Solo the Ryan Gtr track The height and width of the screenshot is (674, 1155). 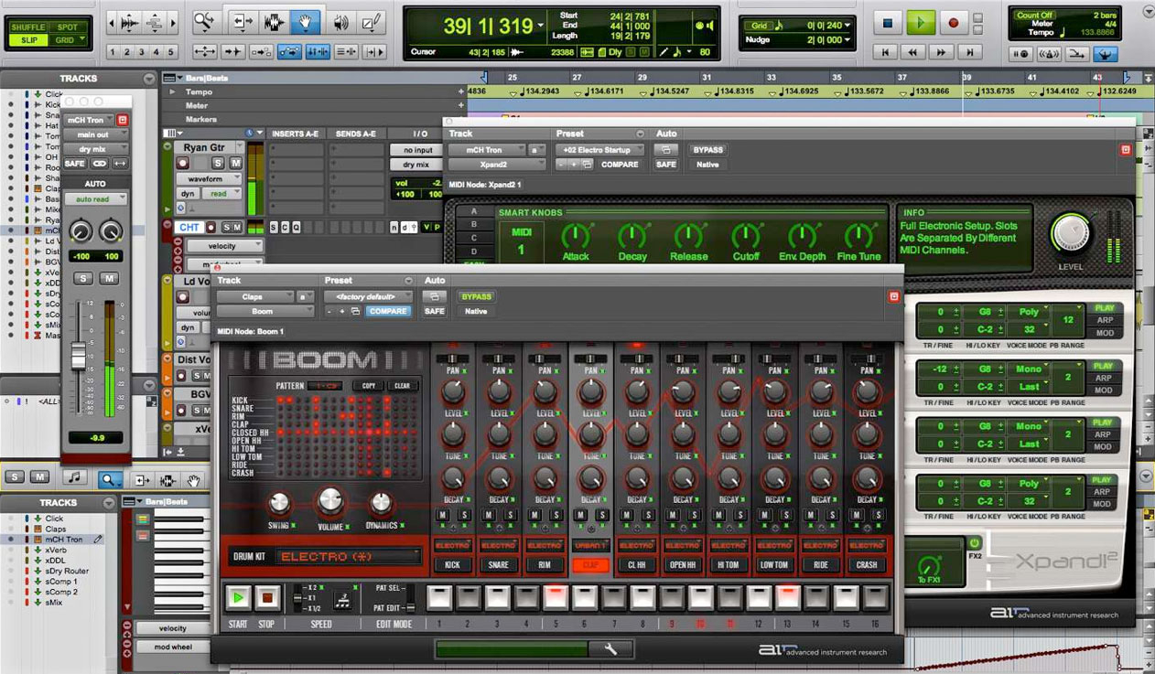217,161
